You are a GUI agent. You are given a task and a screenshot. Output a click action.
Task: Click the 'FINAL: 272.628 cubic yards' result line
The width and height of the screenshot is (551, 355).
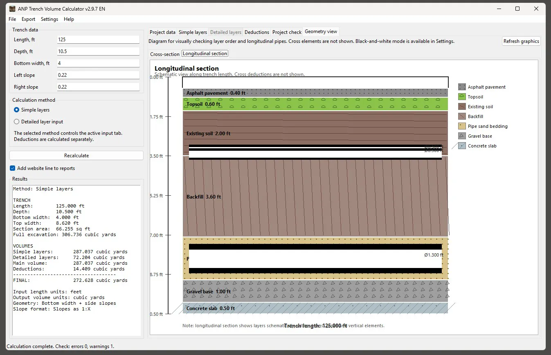(x=70, y=280)
